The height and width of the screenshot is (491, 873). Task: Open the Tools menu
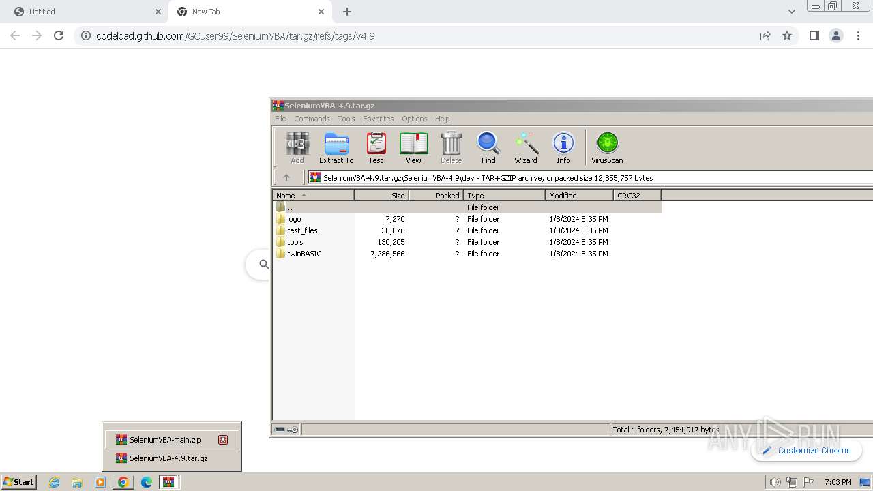[x=346, y=119]
